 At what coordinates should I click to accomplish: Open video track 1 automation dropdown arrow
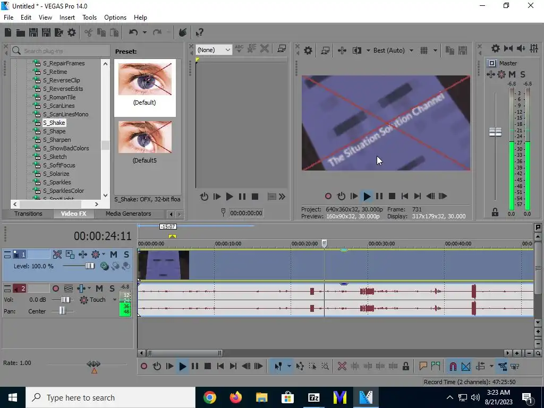(104, 254)
